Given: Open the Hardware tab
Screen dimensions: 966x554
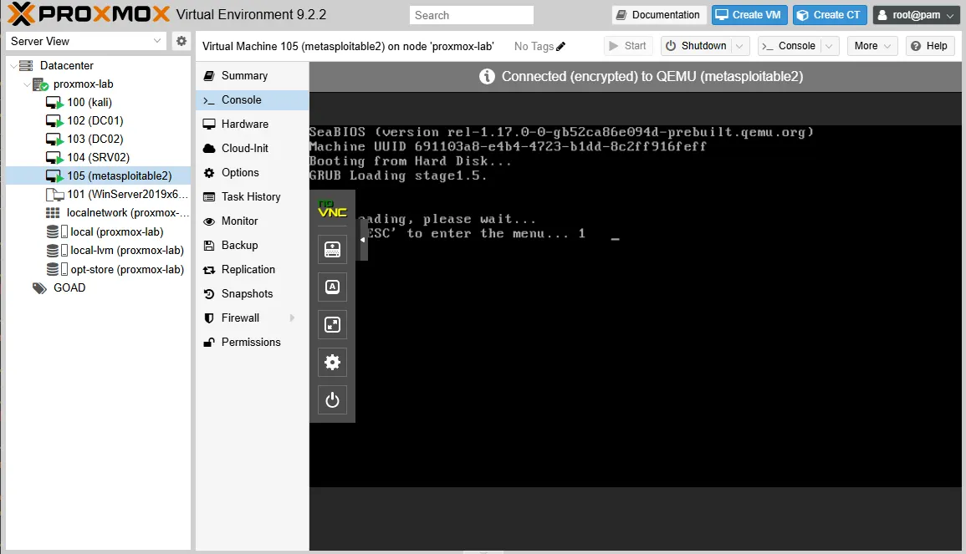Looking at the screenshot, I should pyautogui.click(x=253, y=125).
